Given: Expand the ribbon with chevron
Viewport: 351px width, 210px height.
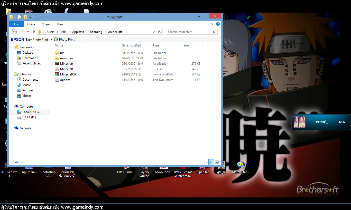Looking at the screenshot, I should click(212, 24).
